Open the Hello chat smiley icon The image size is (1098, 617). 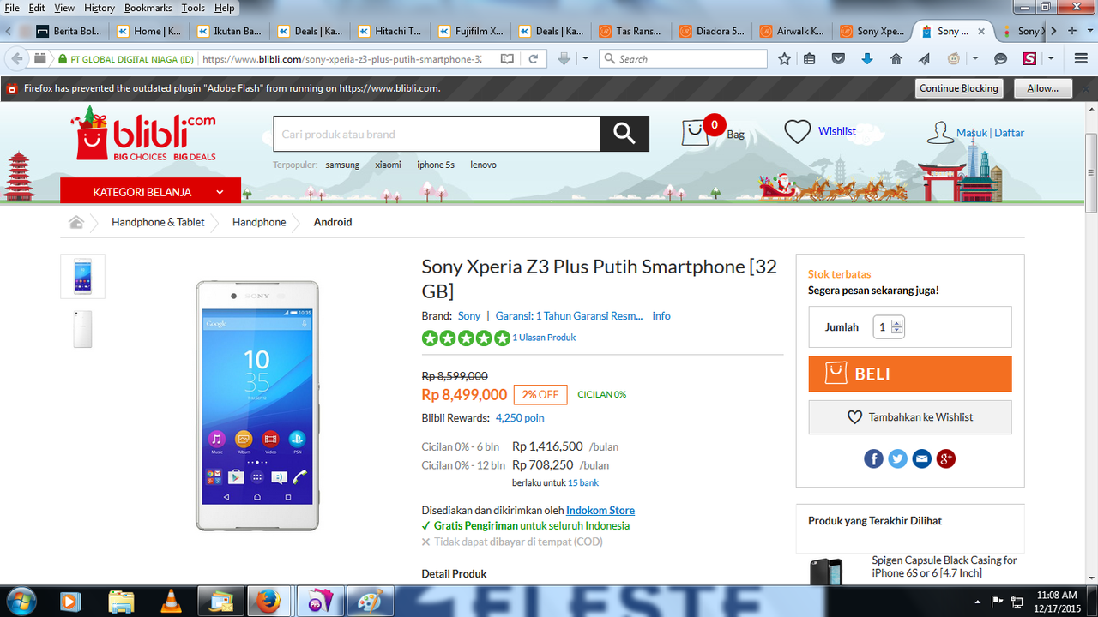tap(1000, 59)
